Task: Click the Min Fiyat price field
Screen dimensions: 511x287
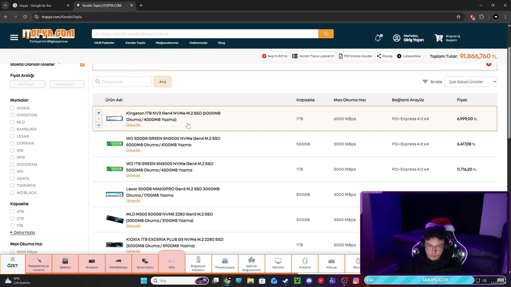Action: pos(28,85)
